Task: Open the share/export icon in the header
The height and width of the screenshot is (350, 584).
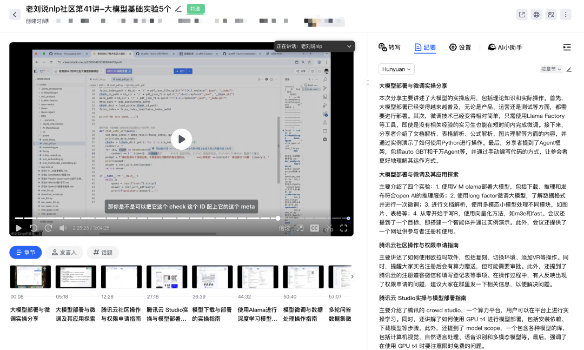Action: click(x=522, y=15)
